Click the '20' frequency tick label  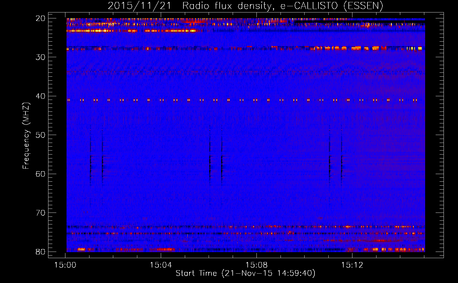click(41, 18)
